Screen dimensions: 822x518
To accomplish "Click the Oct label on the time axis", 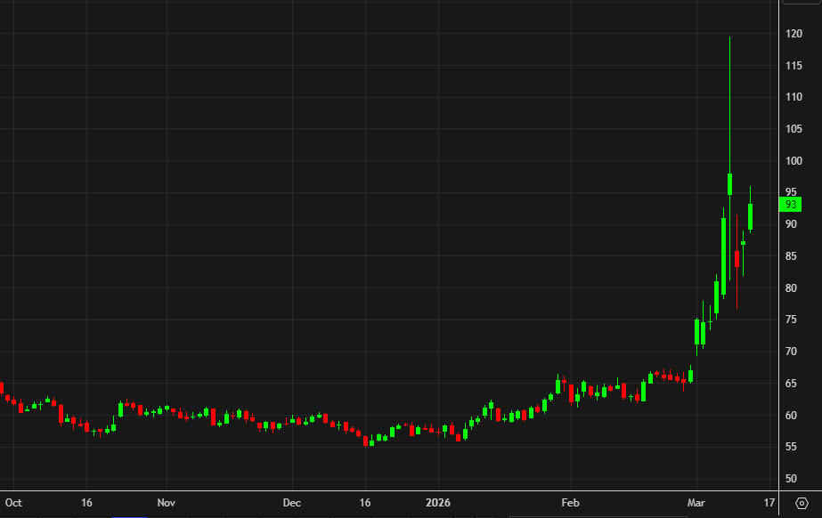I will pyautogui.click(x=14, y=502).
